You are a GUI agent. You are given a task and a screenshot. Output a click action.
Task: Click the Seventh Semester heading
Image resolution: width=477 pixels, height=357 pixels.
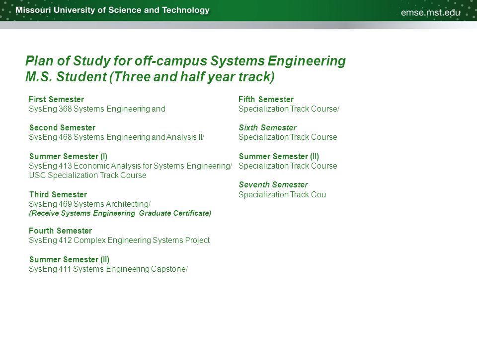point(273,184)
